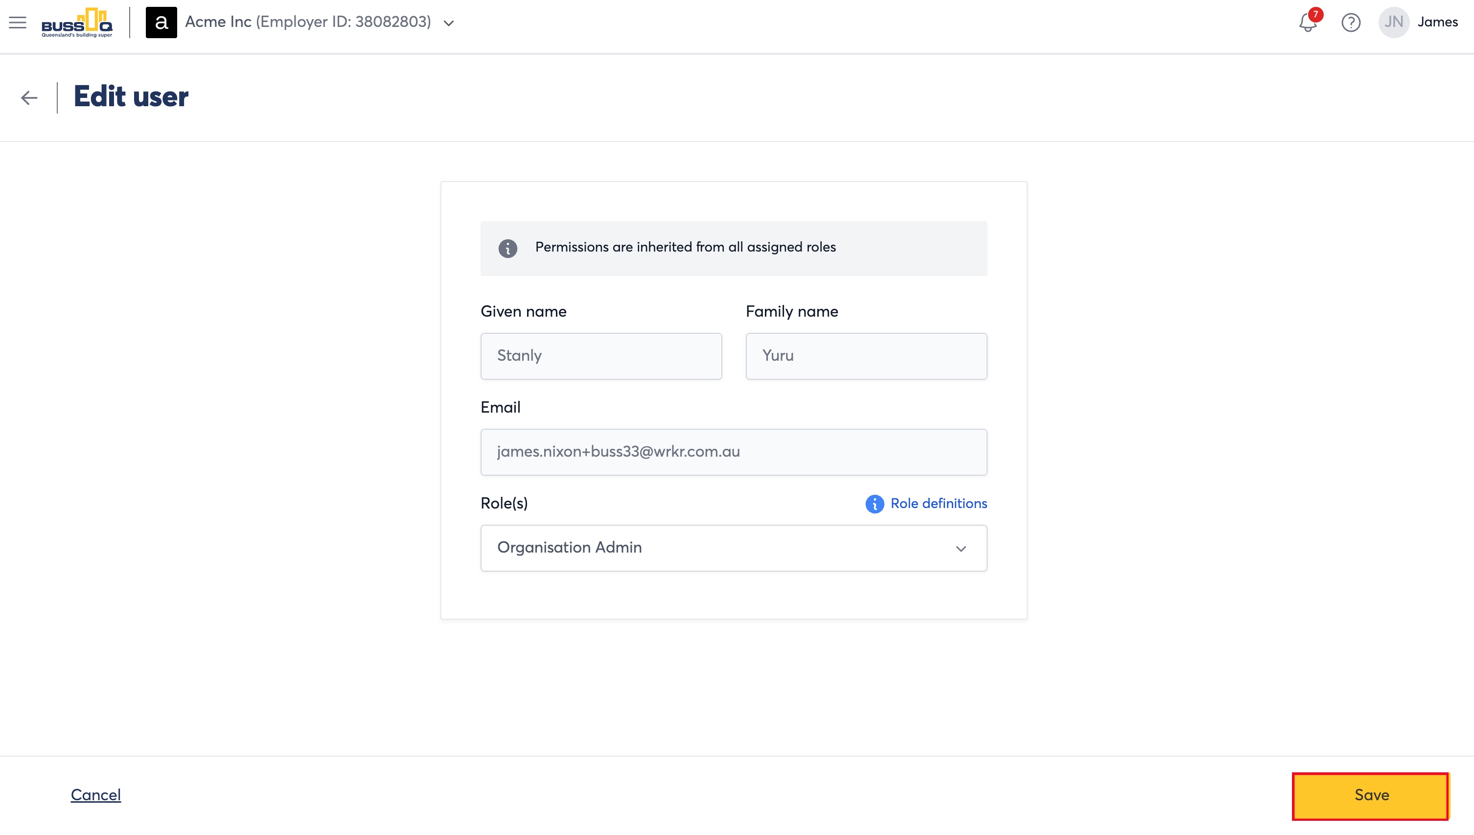Click the JN user avatar

point(1394,23)
